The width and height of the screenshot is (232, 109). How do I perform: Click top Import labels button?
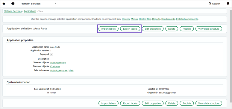tap(108, 29)
